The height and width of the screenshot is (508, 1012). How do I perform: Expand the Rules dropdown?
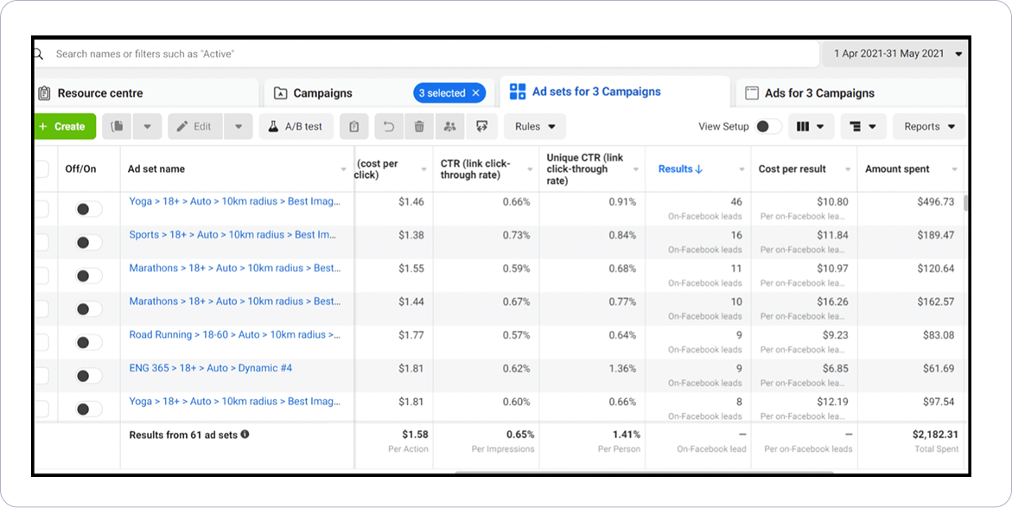click(535, 126)
